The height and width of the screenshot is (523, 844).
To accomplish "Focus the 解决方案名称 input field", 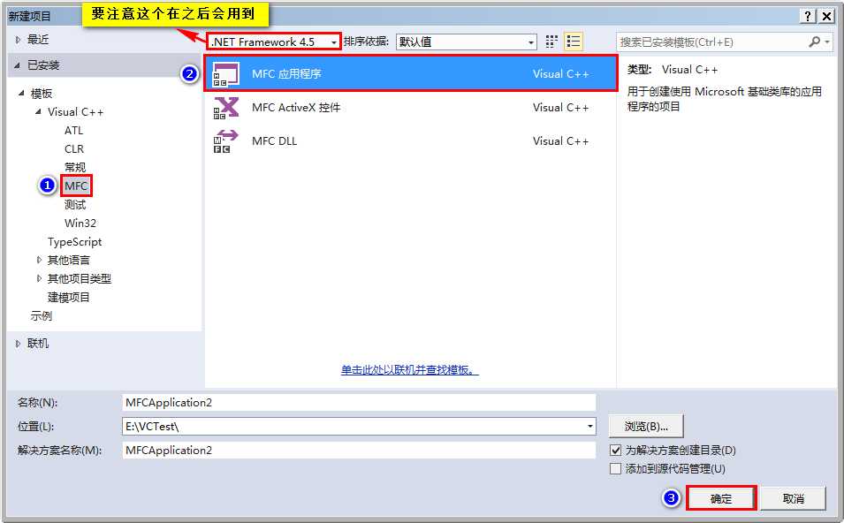I will (359, 450).
